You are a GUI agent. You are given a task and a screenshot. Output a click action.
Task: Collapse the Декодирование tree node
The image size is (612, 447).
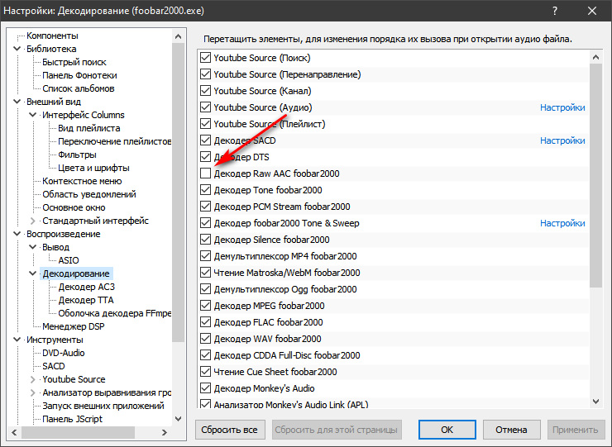[x=33, y=273]
